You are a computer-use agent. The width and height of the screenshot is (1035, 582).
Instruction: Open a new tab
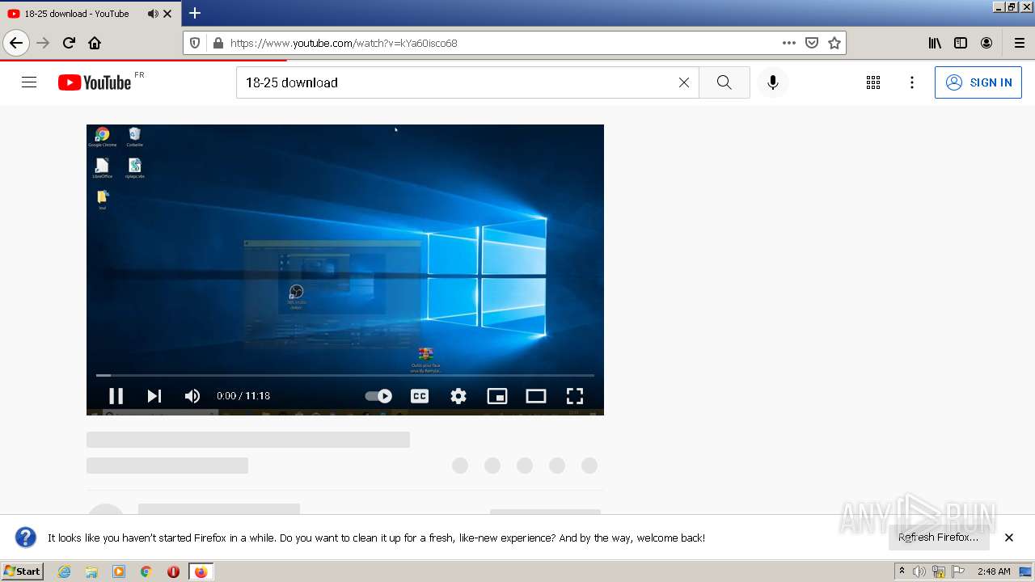[195, 13]
